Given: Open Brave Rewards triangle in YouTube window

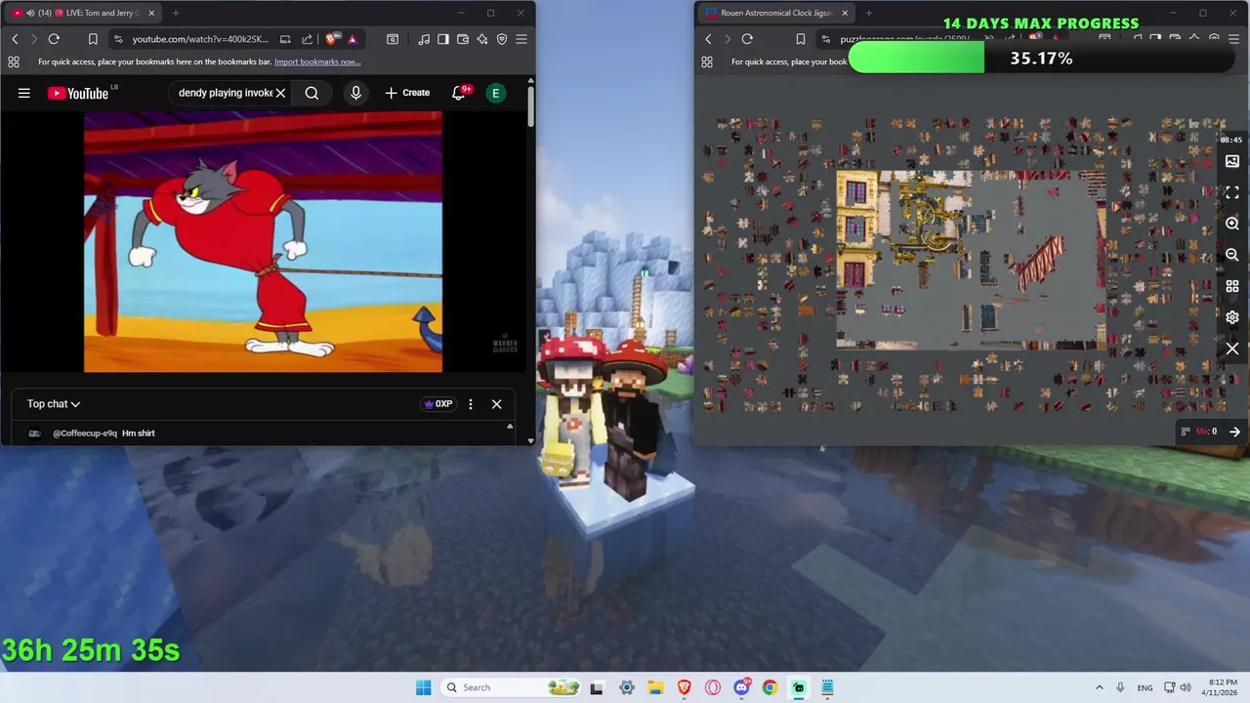Looking at the screenshot, I should (x=352, y=39).
